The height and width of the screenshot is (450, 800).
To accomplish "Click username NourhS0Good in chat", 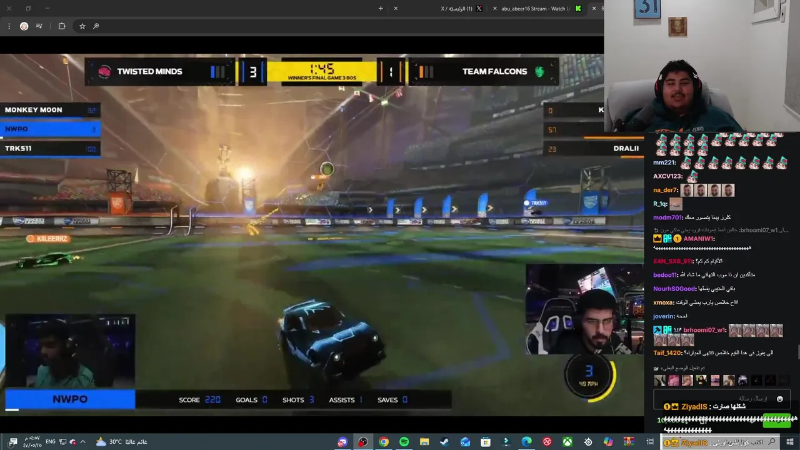I will (674, 289).
